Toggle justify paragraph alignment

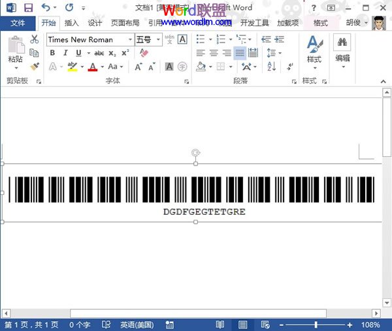point(240,53)
